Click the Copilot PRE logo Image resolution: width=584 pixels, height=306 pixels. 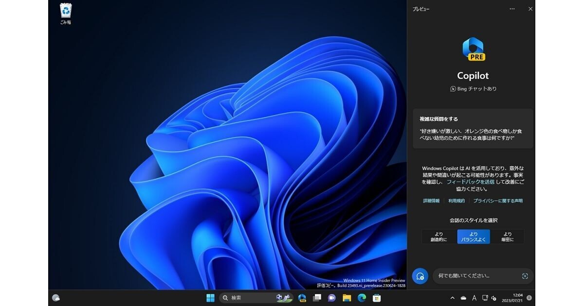click(x=474, y=49)
